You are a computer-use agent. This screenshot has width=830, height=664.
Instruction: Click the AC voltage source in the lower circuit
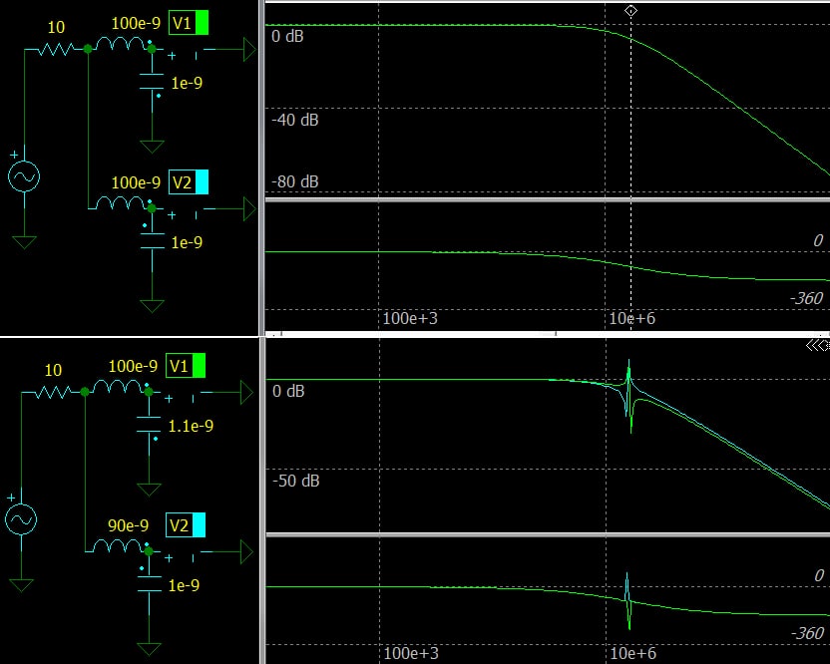point(21,519)
